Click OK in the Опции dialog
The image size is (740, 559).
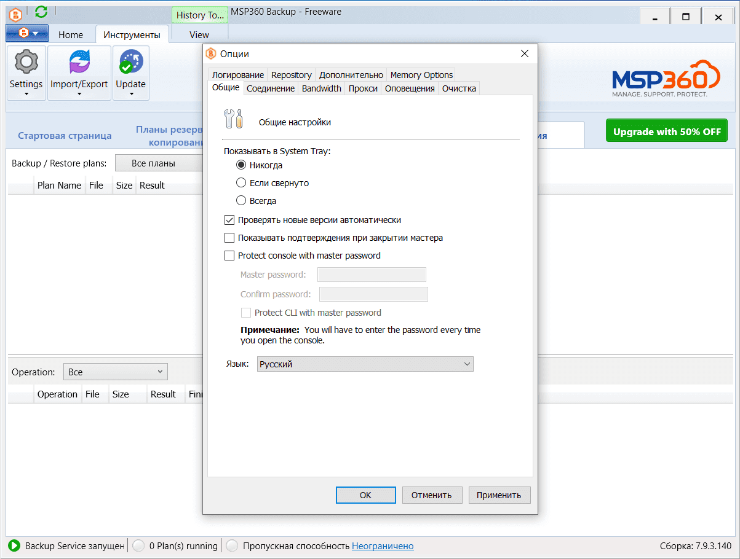pos(365,495)
